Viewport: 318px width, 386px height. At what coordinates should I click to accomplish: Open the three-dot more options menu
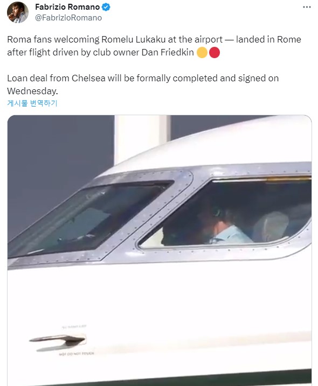coord(307,7)
